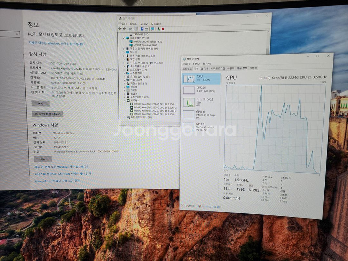Viewport: 348px width, 261px height.
Task: Open Microsoft 소프트웨어 사용 조건 읽기 link
Action: click(x=57, y=181)
